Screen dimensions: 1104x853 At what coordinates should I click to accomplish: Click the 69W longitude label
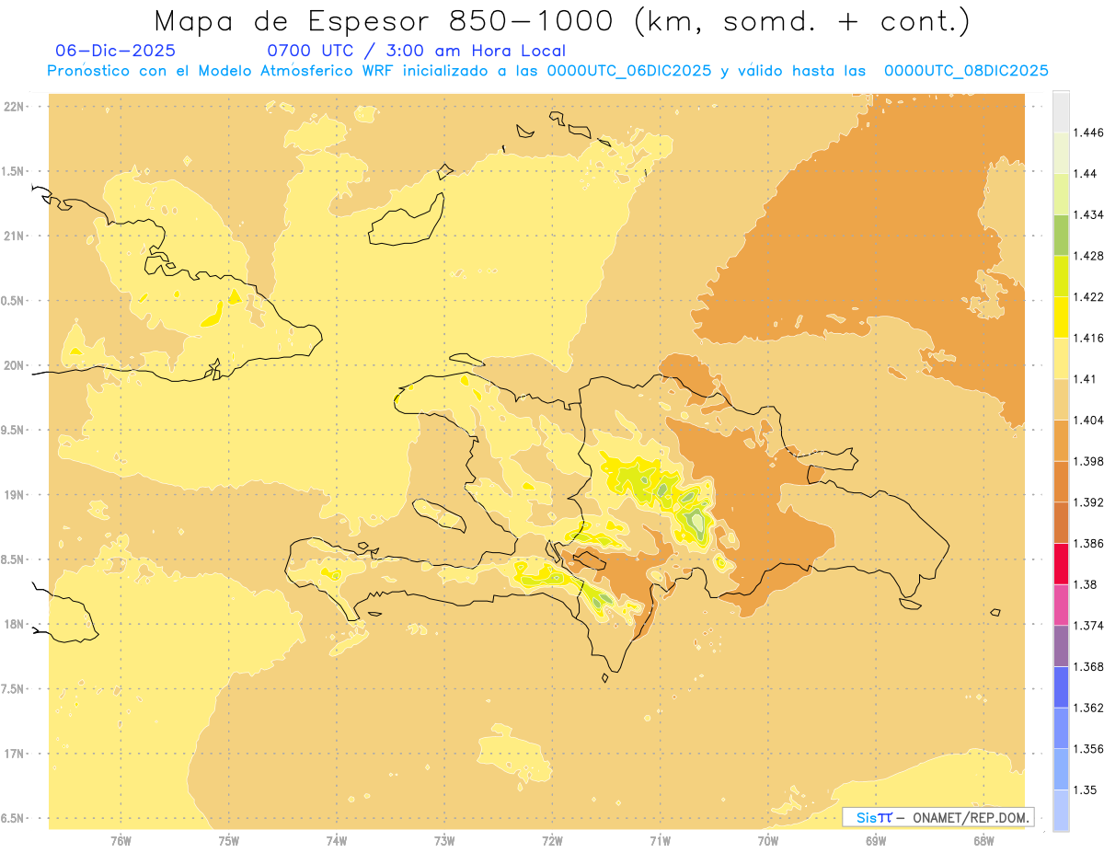click(x=875, y=841)
